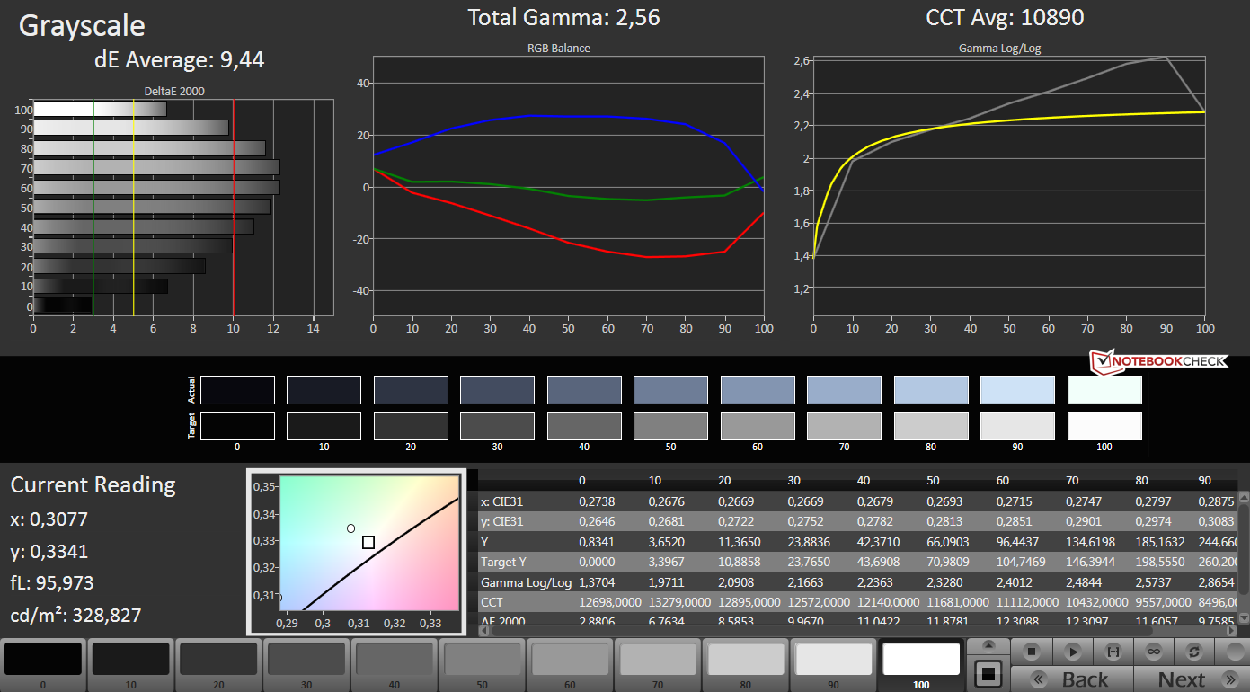Click the DeltaE 2000 bar for level 100
The width and height of the screenshot is (1250, 692).
[100, 109]
